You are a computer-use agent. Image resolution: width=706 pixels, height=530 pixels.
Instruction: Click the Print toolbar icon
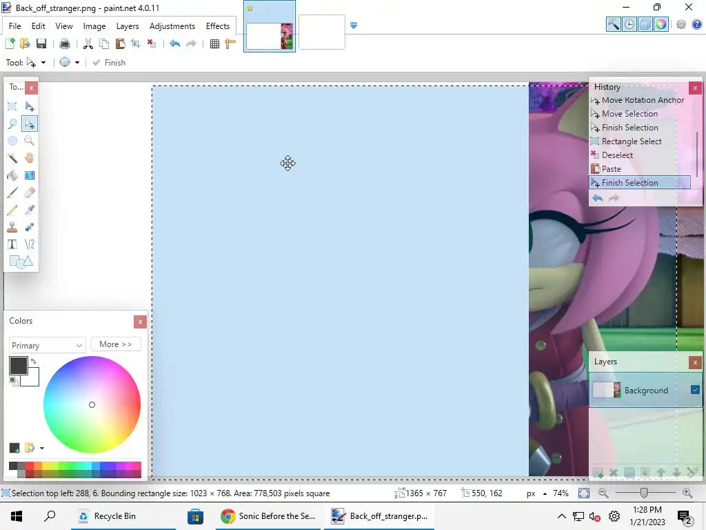click(64, 43)
